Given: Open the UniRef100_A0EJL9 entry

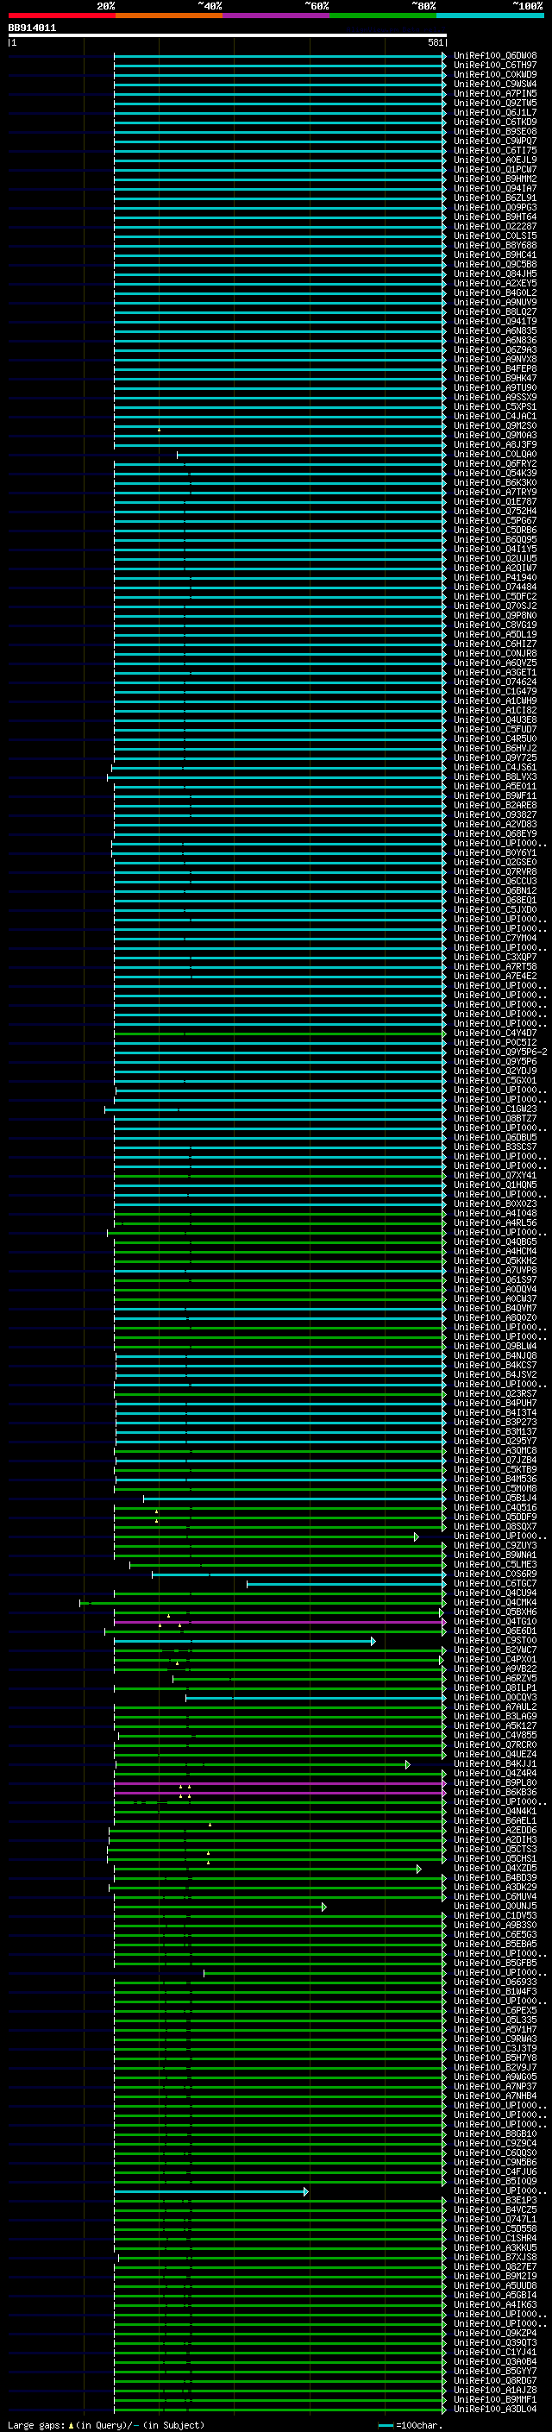Looking at the screenshot, I should [494, 160].
